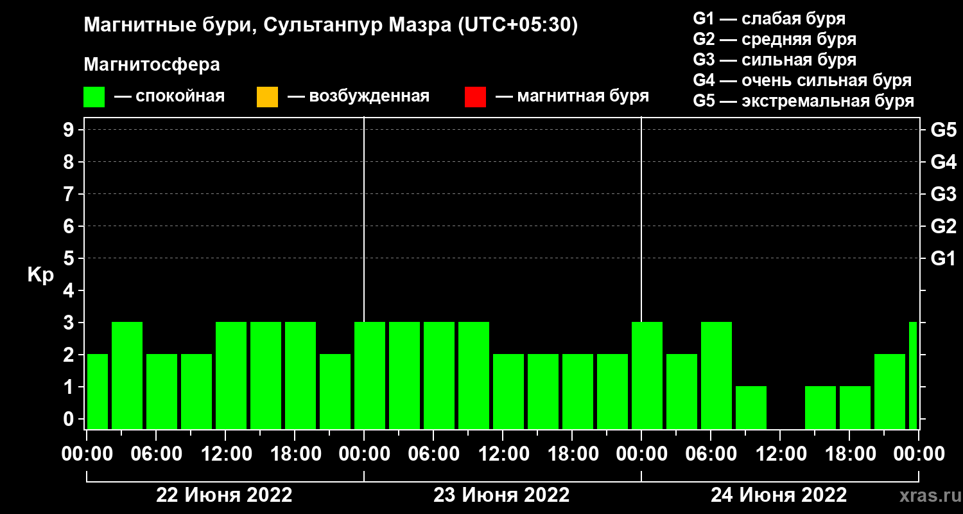The width and height of the screenshot is (963, 514).
Task: Click the '24 Июня 2022' date label
Action: [779, 495]
